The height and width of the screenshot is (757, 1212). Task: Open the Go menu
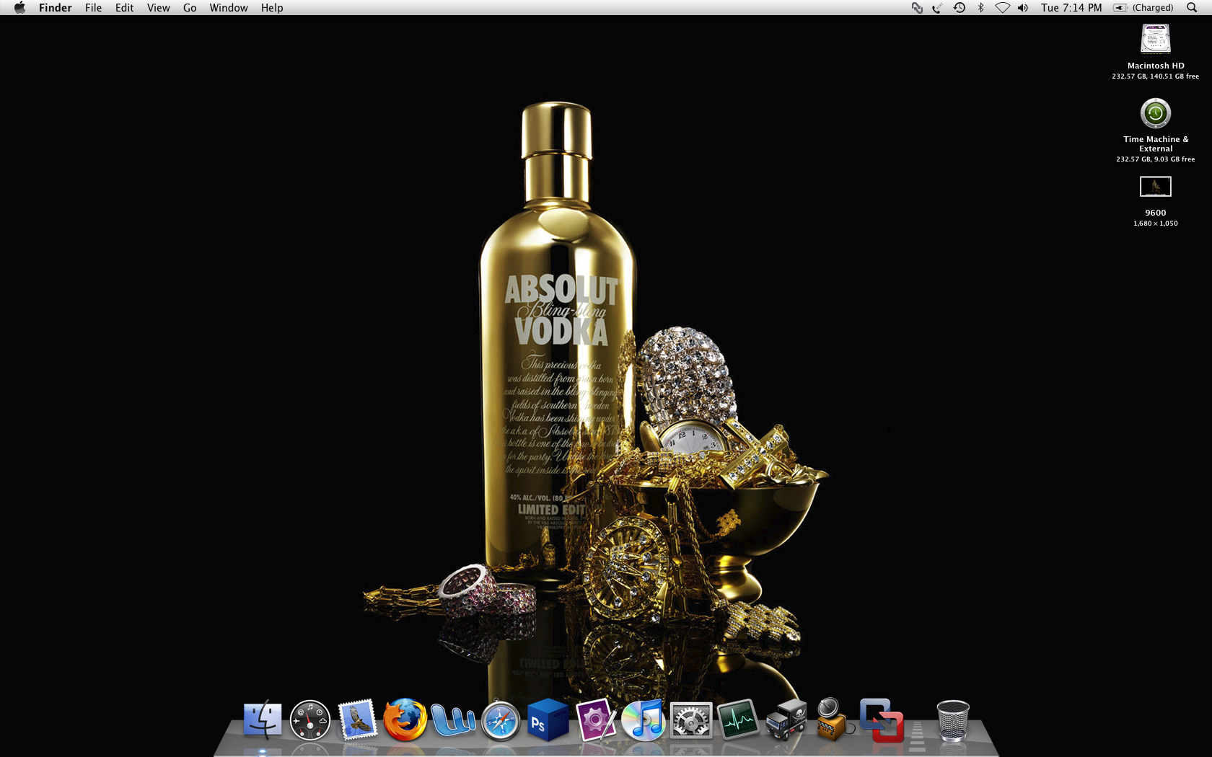pyautogui.click(x=190, y=8)
